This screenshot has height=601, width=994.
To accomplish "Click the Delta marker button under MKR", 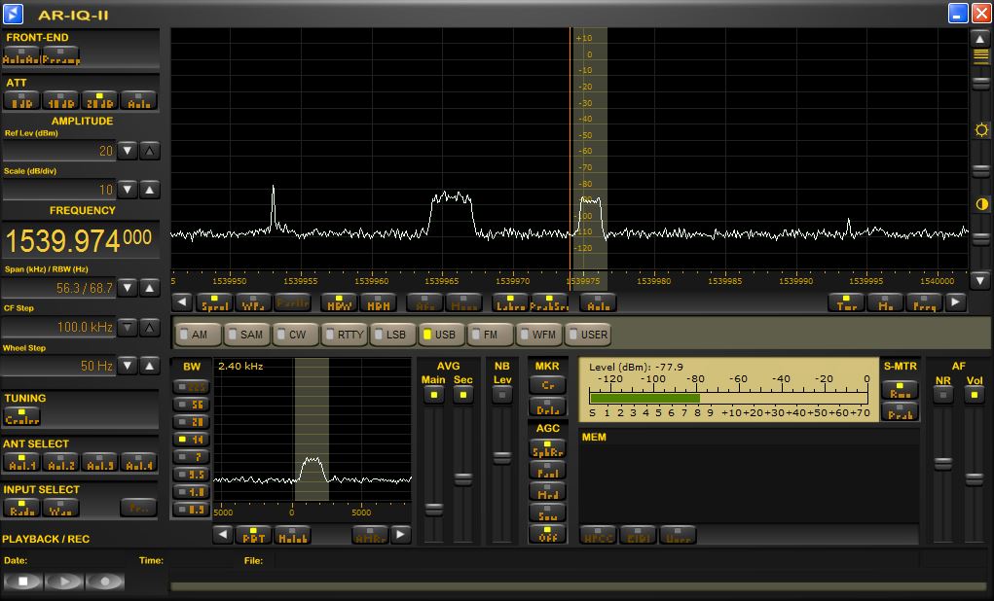I will pyautogui.click(x=547, y=407).
